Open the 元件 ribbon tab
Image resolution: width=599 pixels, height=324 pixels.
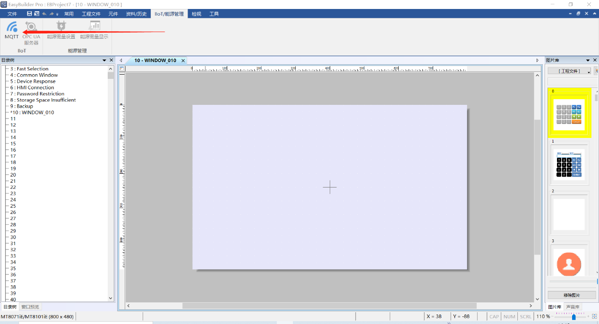click(113, 14)
